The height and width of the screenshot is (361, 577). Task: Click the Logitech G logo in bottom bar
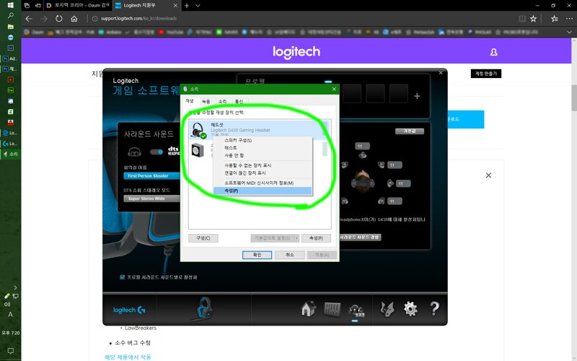pos(129,310)
